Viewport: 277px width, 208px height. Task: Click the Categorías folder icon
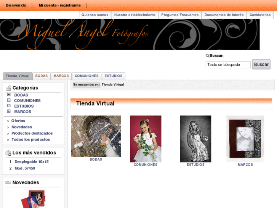[8, 88]
